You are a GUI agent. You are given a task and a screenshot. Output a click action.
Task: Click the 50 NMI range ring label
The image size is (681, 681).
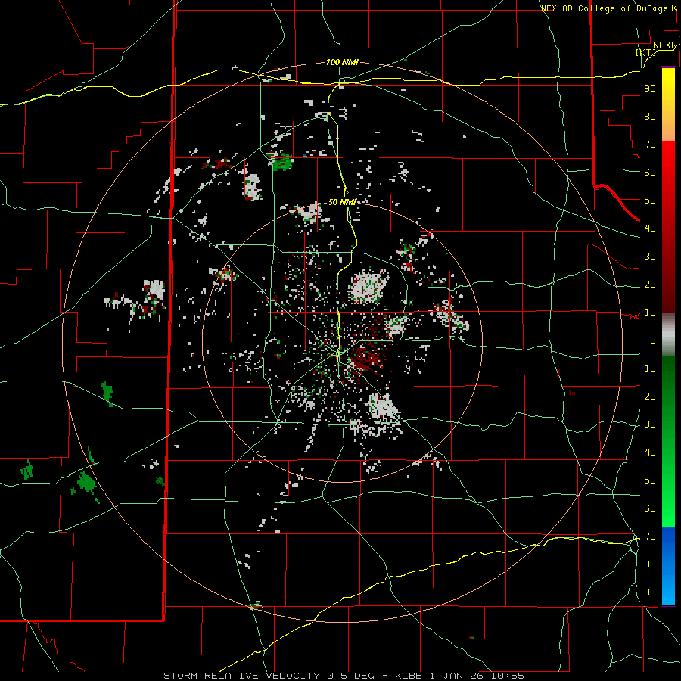coord(342,202)
